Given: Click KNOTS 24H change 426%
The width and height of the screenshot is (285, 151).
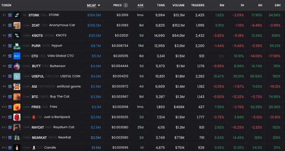Looking at the screenshot, I should (x=276, y=35).
